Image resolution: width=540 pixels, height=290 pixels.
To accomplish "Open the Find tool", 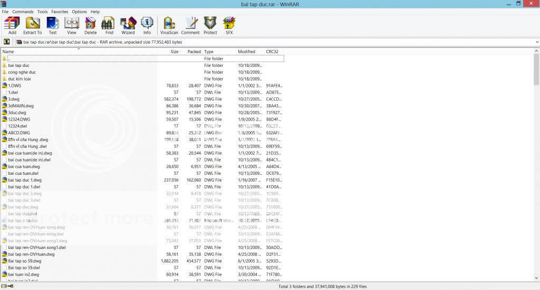I will click(x=109, y=25).
